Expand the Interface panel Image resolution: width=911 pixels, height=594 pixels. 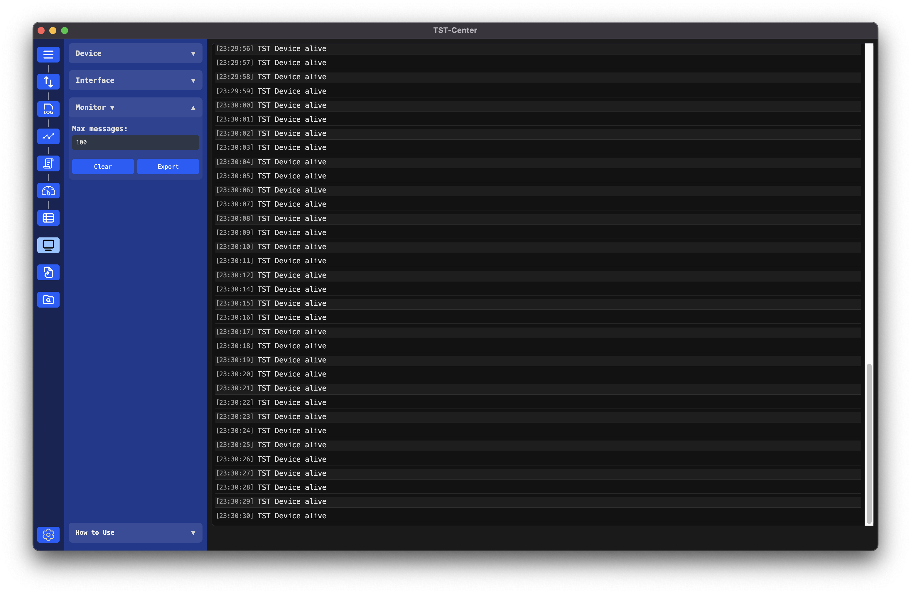pos(136,80)
